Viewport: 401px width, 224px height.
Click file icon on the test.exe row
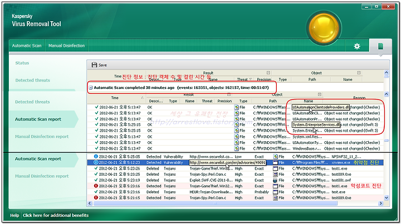point(275,192)
